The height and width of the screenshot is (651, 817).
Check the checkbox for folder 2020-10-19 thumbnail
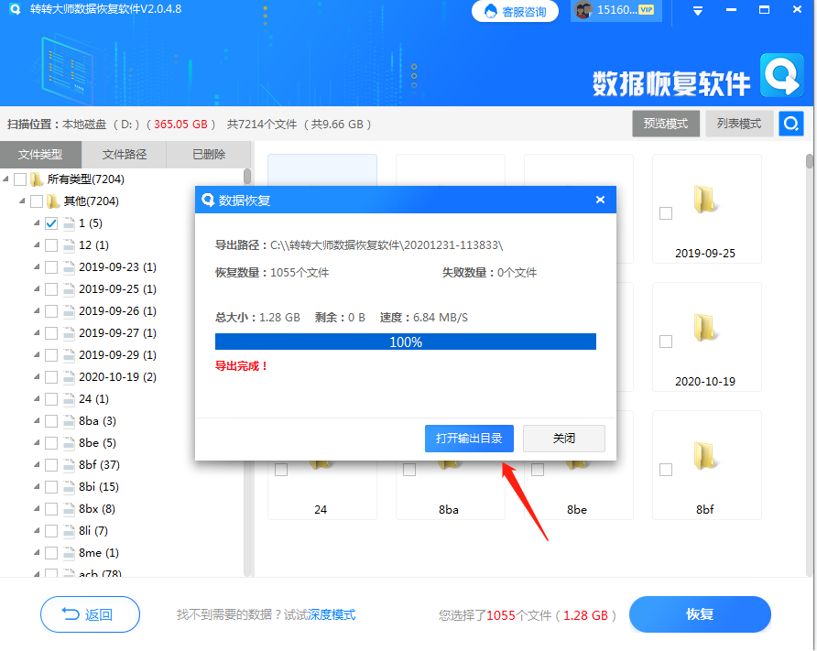click(664, 341)
